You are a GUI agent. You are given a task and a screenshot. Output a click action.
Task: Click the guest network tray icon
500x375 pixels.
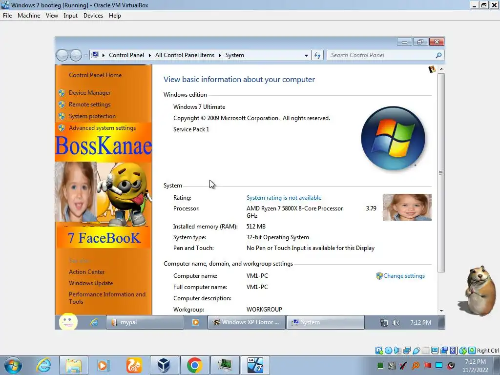coord(384,323)
